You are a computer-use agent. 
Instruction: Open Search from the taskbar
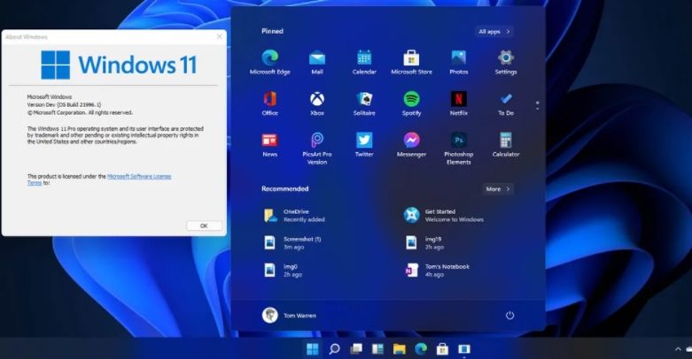(x=334, y=349)
